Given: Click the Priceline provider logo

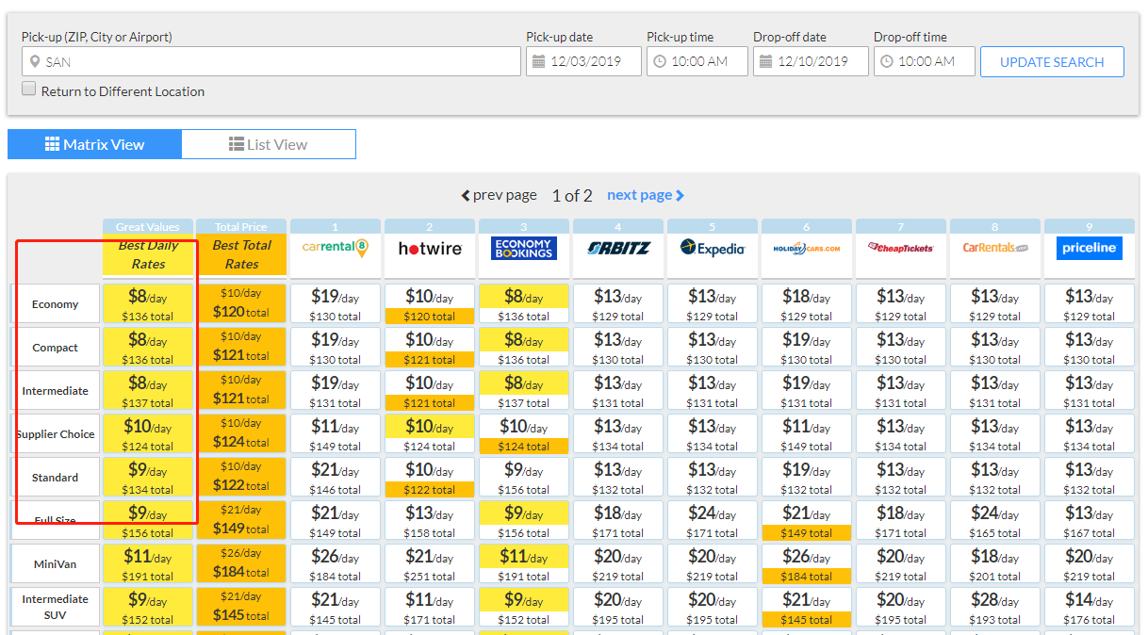Looking at the screenshot, I should 1090,248.
